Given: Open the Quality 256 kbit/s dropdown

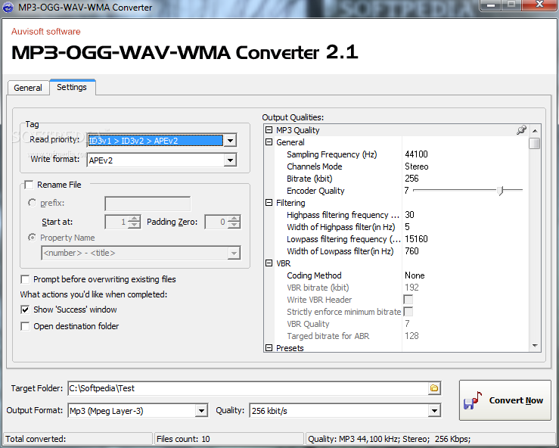Looking at the screenshot, I should pyautogui.click(x=434, y=411).
